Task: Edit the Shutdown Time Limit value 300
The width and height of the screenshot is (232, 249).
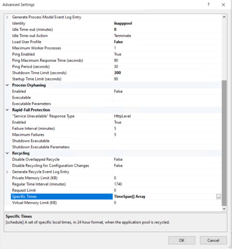Action: 117,73
